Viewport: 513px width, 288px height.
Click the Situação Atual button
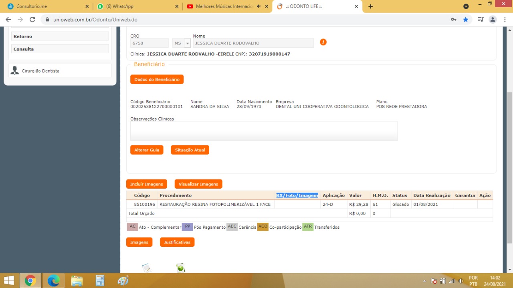coord(190,150)
